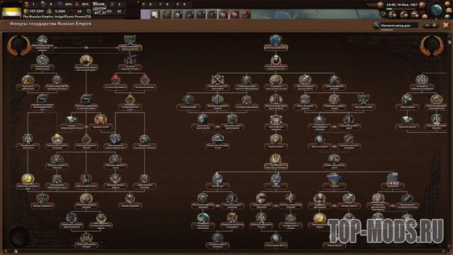Zoom out the focus tree with minus button

(x=427, y=25)
